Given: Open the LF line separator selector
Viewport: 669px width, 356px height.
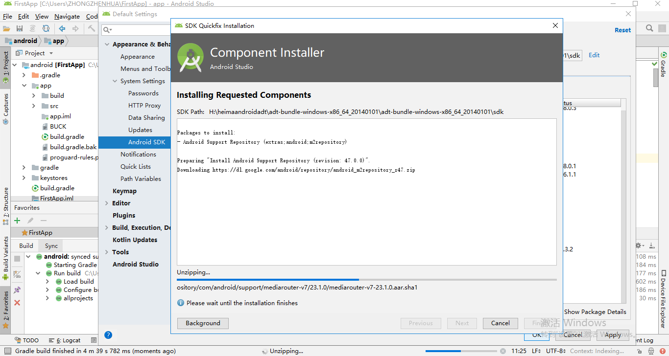Looking at the screenshot, I should (536, 351).
